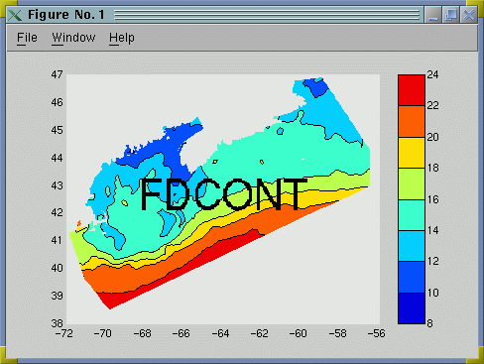
Task: Click the red colorbar segment 22 to 24
Action: pyautogui.click(x=412, y=90)
